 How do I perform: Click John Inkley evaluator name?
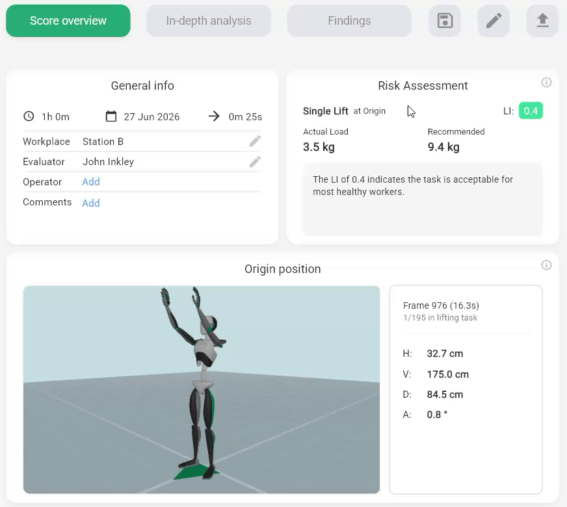tap(108, 162)
